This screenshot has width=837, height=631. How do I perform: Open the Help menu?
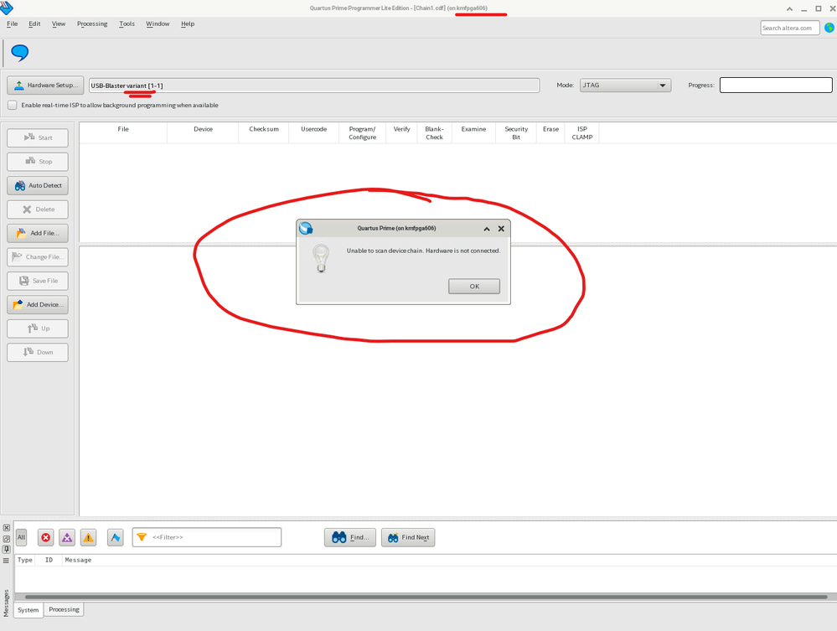188,23
